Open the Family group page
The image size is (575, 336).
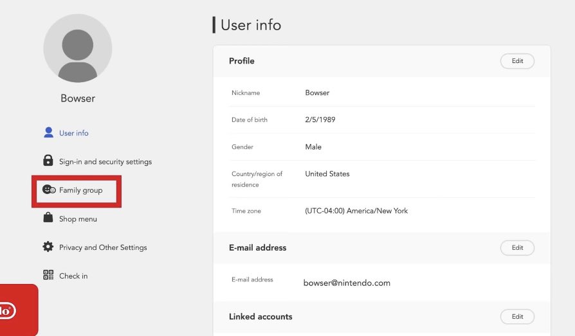click(x=80, y=190)
